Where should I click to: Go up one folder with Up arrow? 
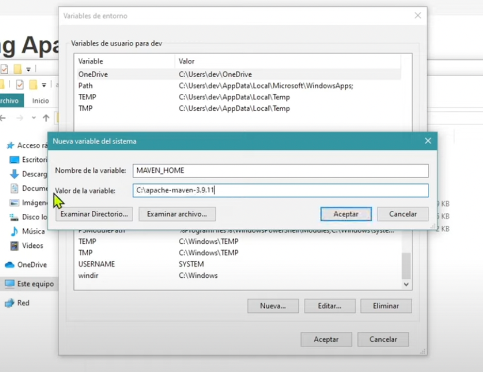(45, 118)
